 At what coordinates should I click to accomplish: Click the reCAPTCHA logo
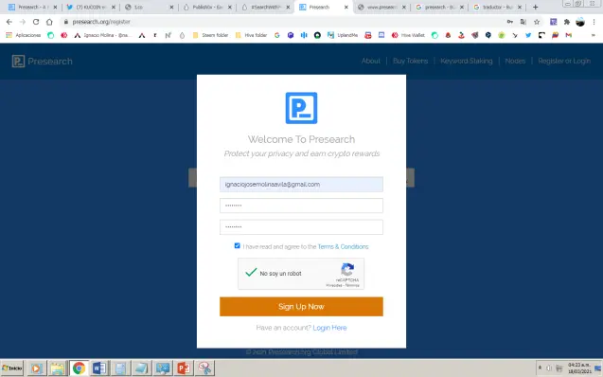click(347, 269)
